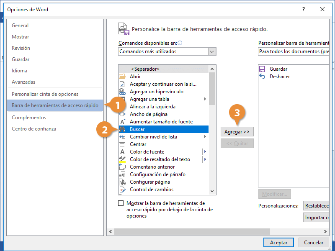Expand the Cambiar nivel de lista submenu arrow

coord(205,137)
